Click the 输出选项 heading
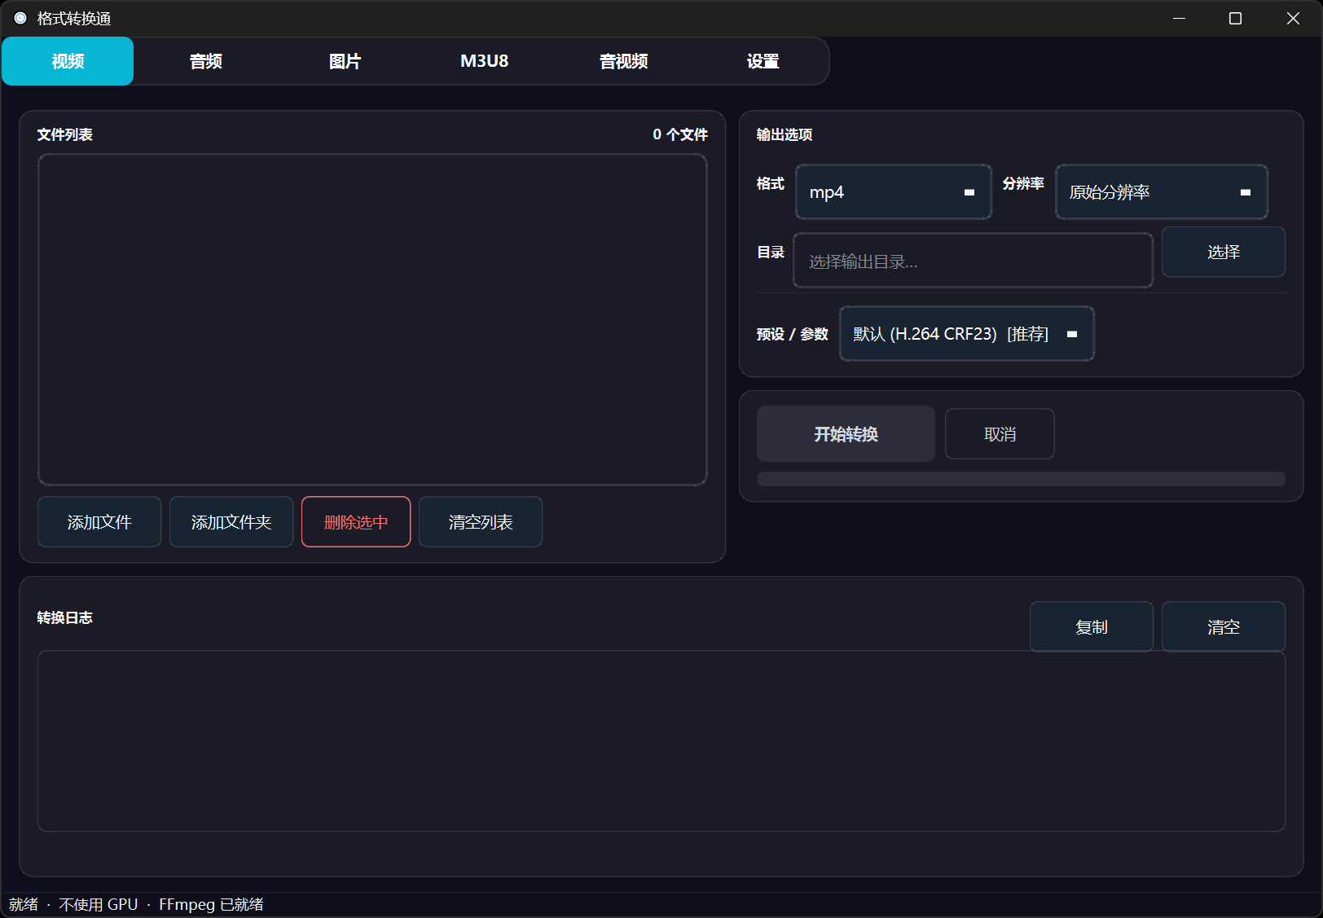The image size is (1323, 918). click(x=785, y=134)
